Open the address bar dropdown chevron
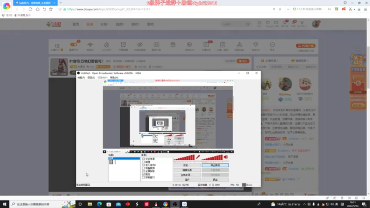Viewport: 370px width, 208px height. point(288,9)
